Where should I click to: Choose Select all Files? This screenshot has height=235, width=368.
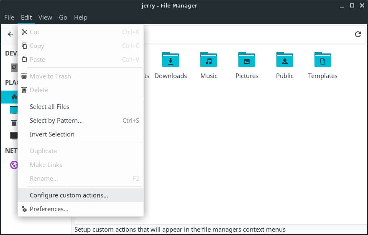[x=49, y=107]
